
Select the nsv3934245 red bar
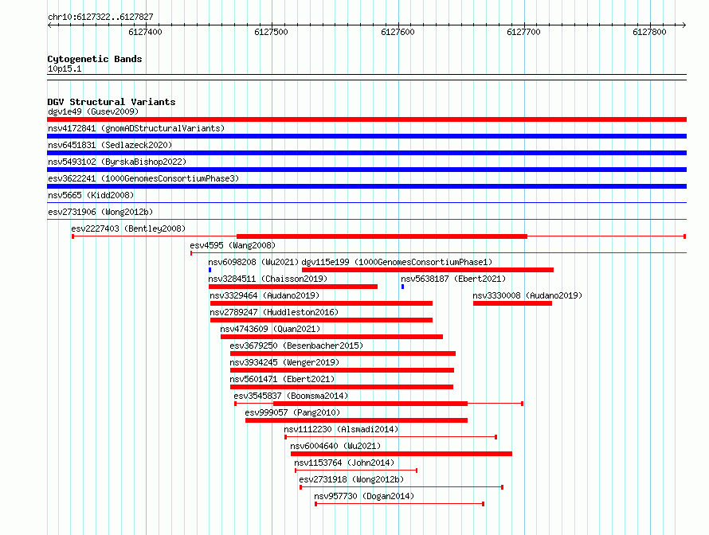(x=342, y=370)
